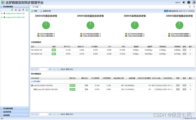Viewport: 196px width, 120px height.
Task: Click the green refresh icon in the sidebar toolbar
Action: (27, 10)
